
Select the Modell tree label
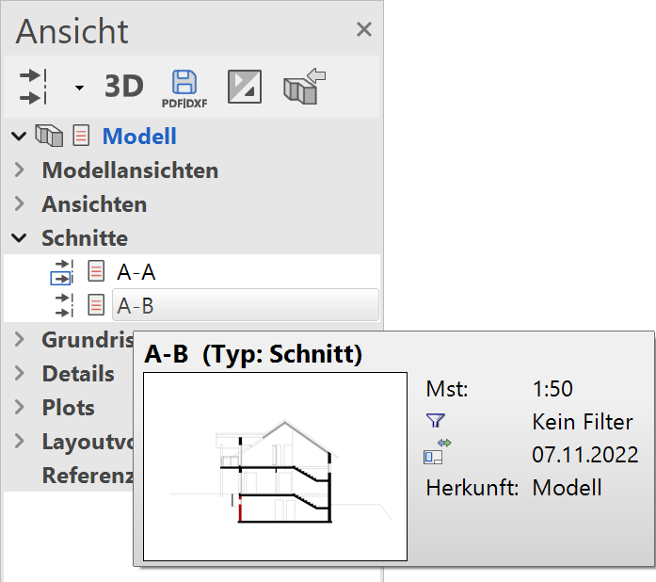[x=139, y=137]
